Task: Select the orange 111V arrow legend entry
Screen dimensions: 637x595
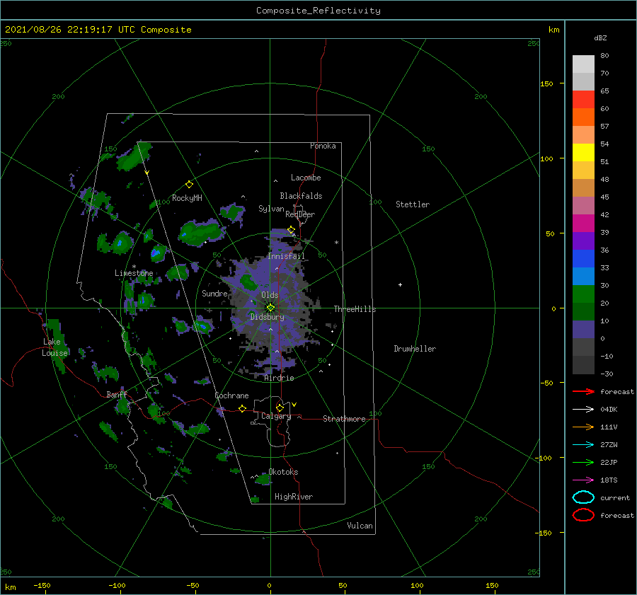Action: (x=583, y=427)
